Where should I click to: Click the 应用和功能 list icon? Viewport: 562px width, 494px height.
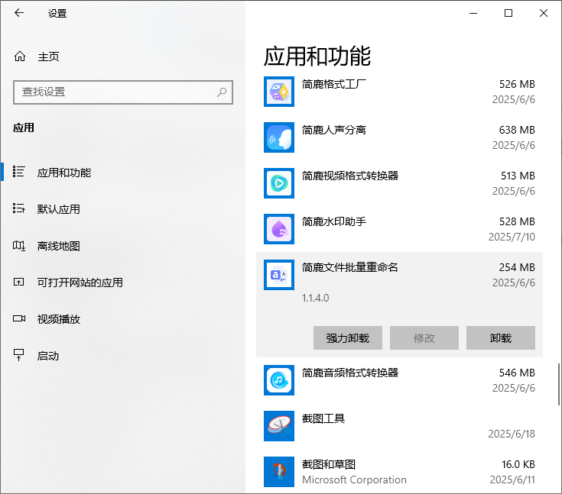tap(18, 172)
